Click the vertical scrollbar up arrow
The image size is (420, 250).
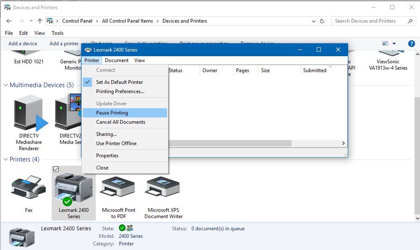coord(417,54)
